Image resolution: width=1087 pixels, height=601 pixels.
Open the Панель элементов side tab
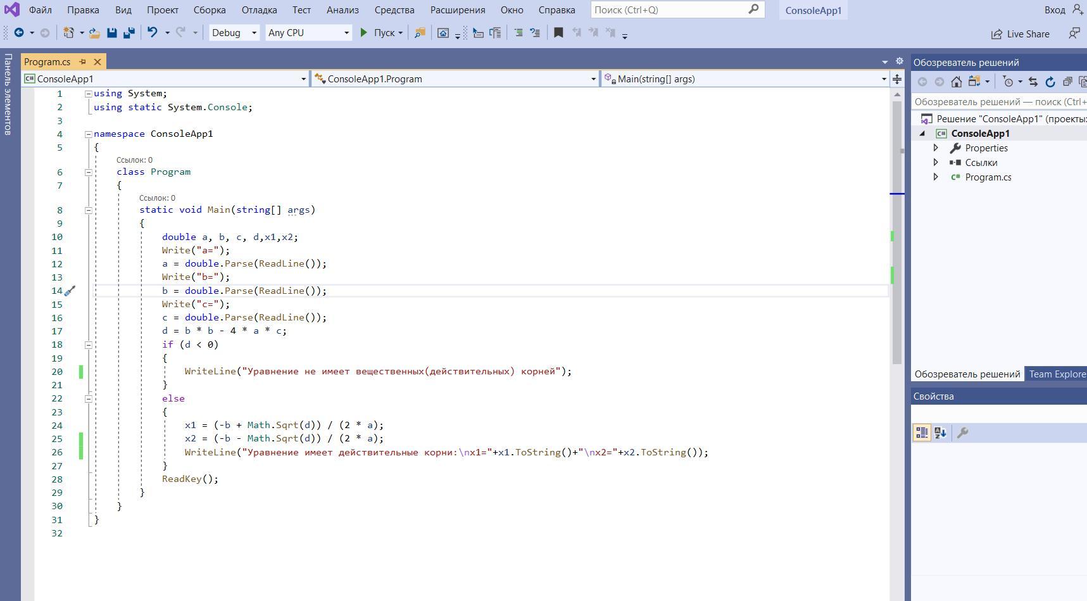8,94
